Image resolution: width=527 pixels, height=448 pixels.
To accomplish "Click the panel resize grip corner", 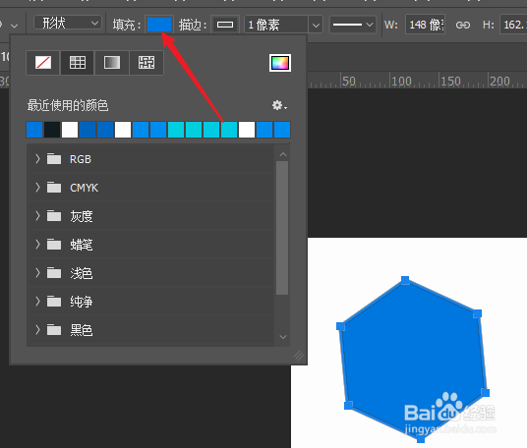I will (299, 355).
